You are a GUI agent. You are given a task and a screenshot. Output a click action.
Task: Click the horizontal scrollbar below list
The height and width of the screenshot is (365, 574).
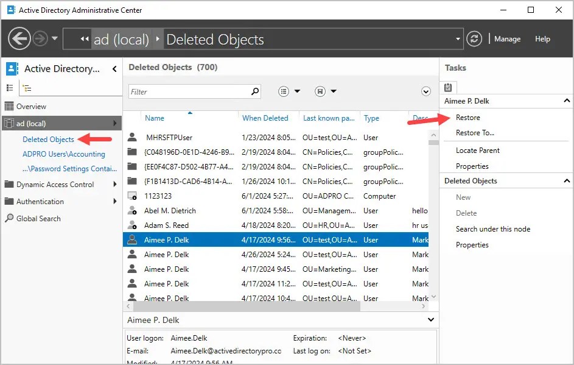tap(247, 307)
